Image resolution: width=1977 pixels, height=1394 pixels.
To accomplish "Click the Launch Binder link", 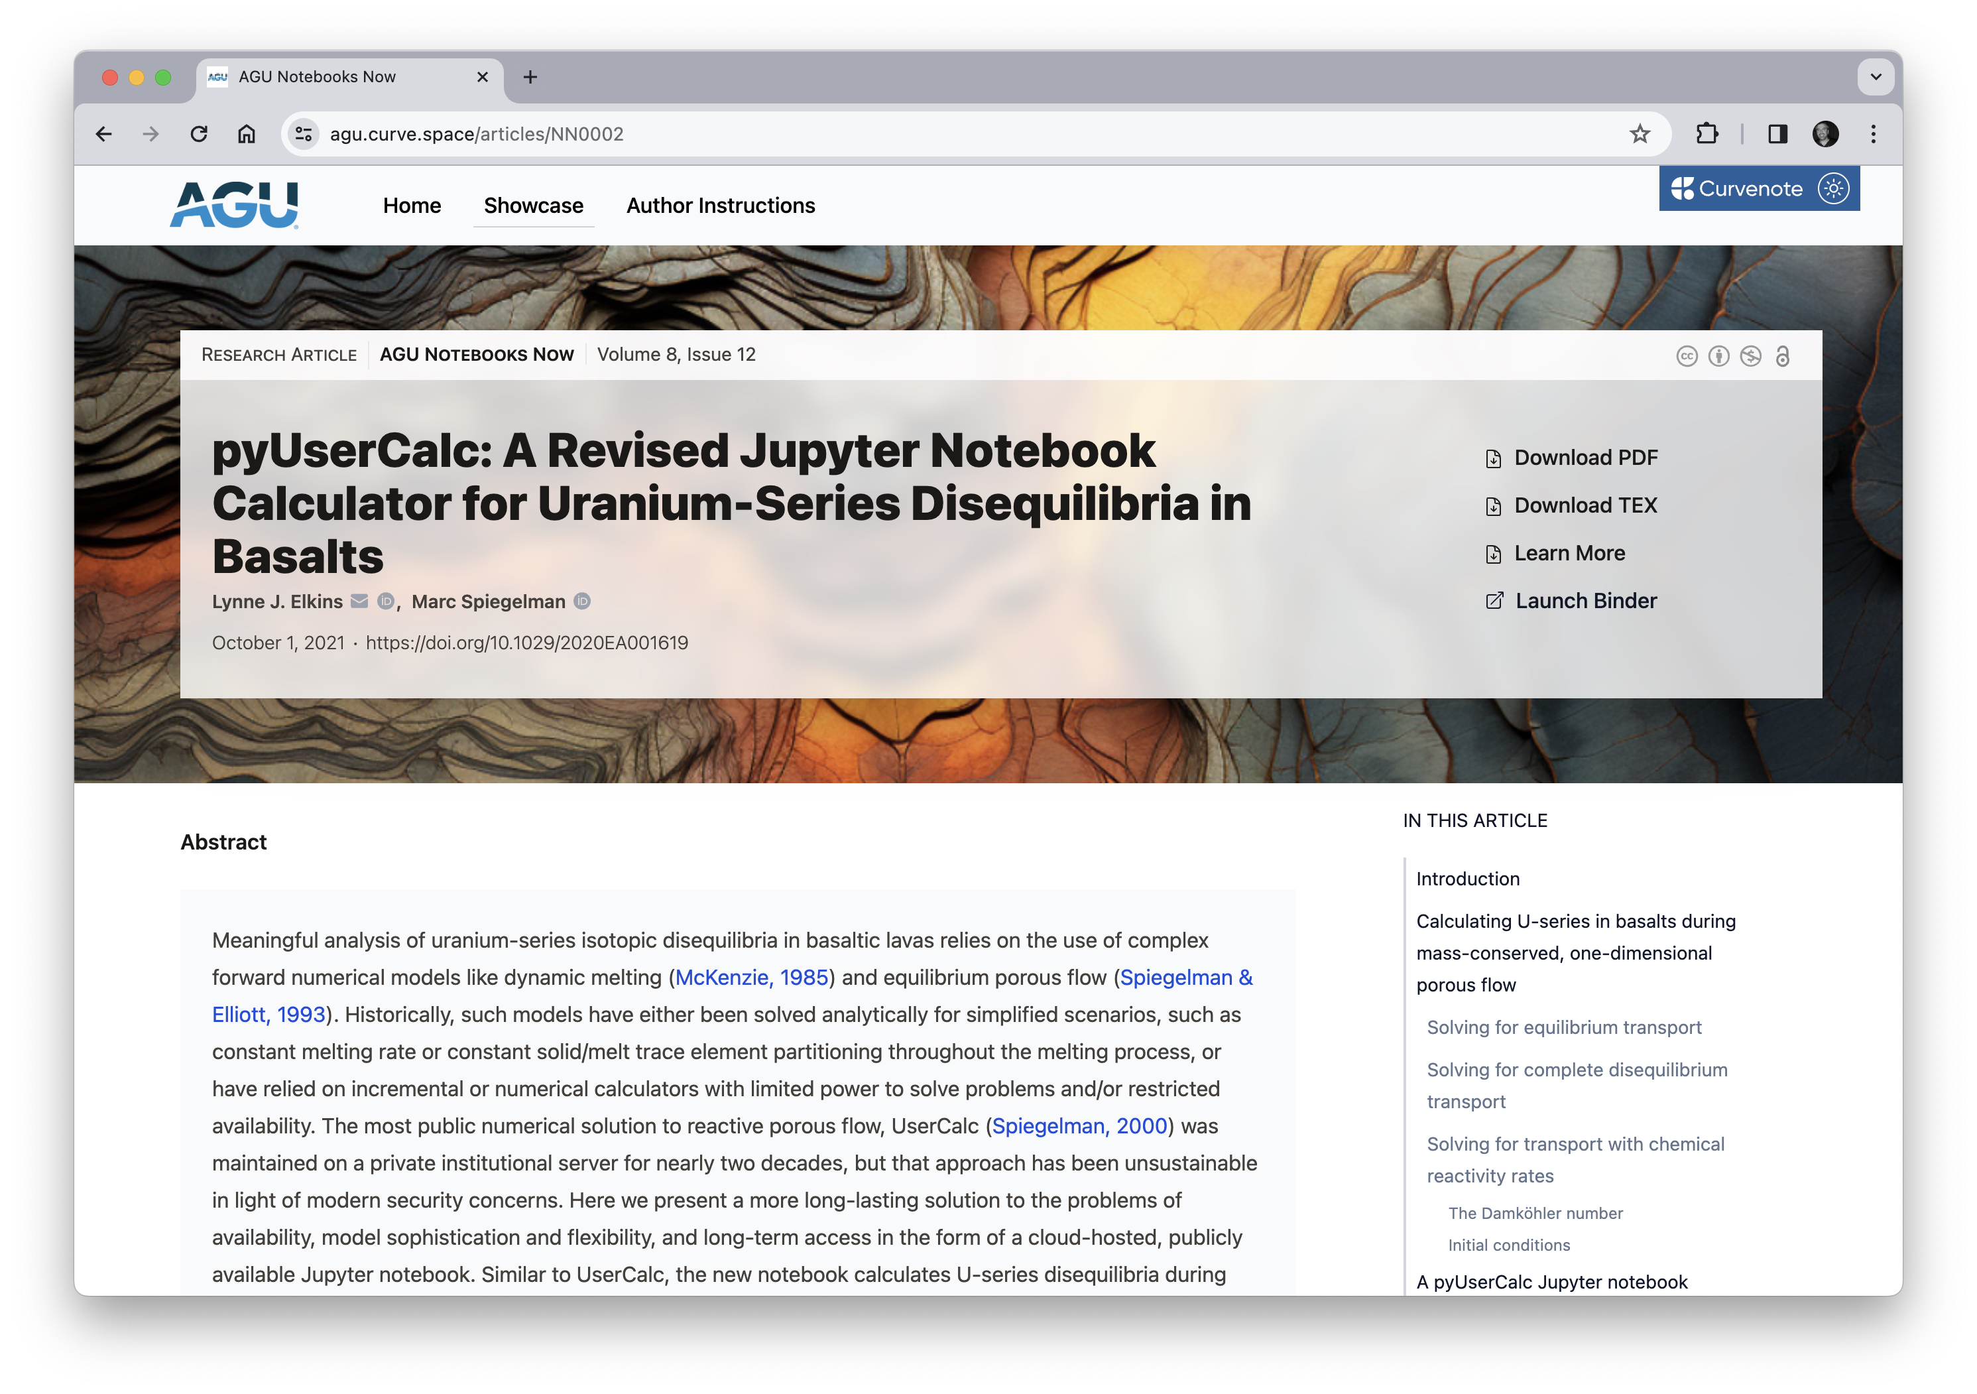I will (1587, 600).
